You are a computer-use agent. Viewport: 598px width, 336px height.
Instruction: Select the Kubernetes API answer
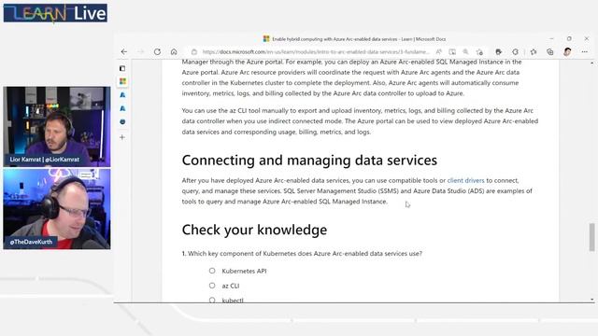212,271
